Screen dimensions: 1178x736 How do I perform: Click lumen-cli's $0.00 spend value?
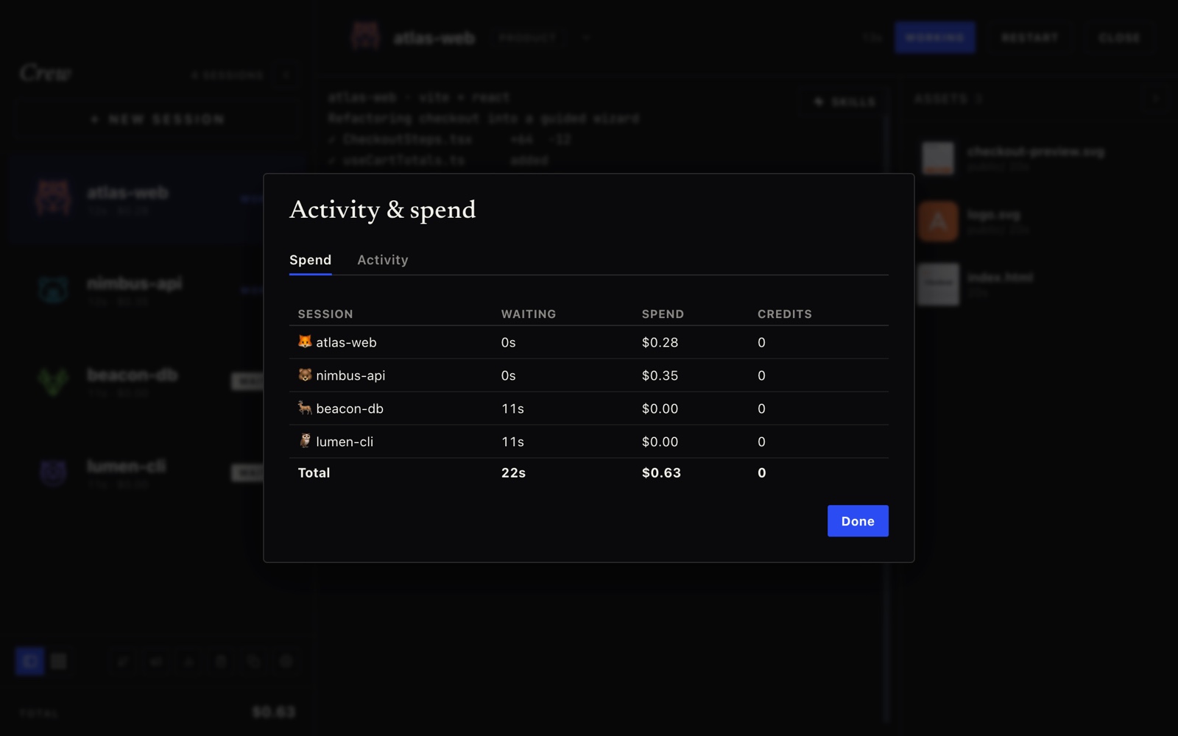660,442
